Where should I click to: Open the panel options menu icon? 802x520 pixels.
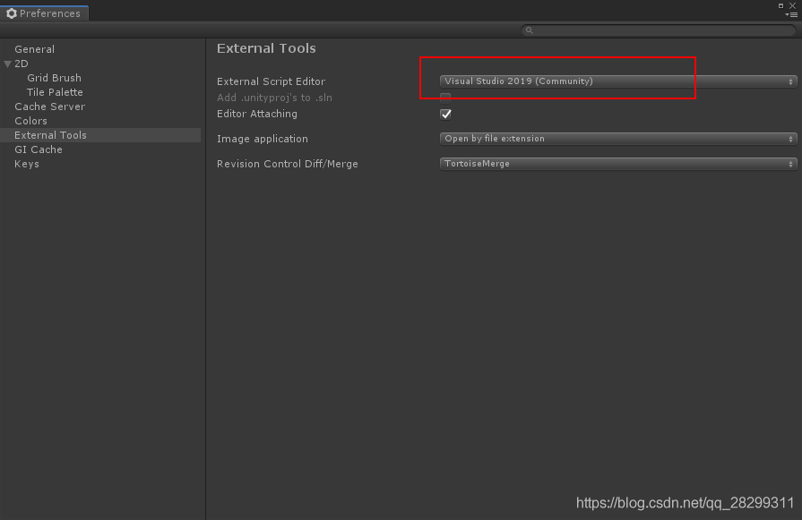tap(791, 15)
